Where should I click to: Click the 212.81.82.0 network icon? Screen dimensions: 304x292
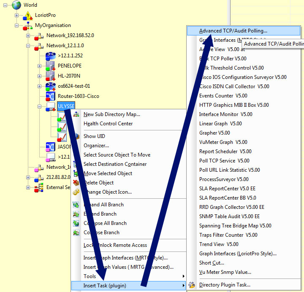point(39,178)
